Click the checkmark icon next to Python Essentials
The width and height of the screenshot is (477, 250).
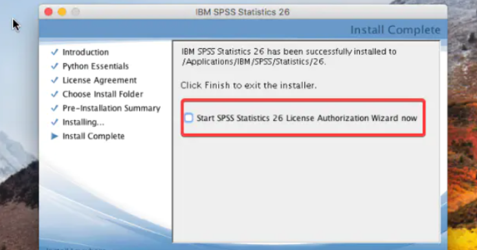point(54,66)
